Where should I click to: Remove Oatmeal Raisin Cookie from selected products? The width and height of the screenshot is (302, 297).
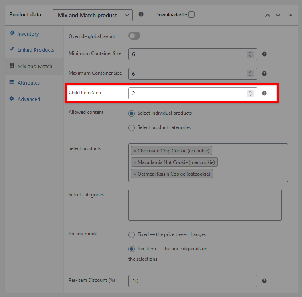135,174
